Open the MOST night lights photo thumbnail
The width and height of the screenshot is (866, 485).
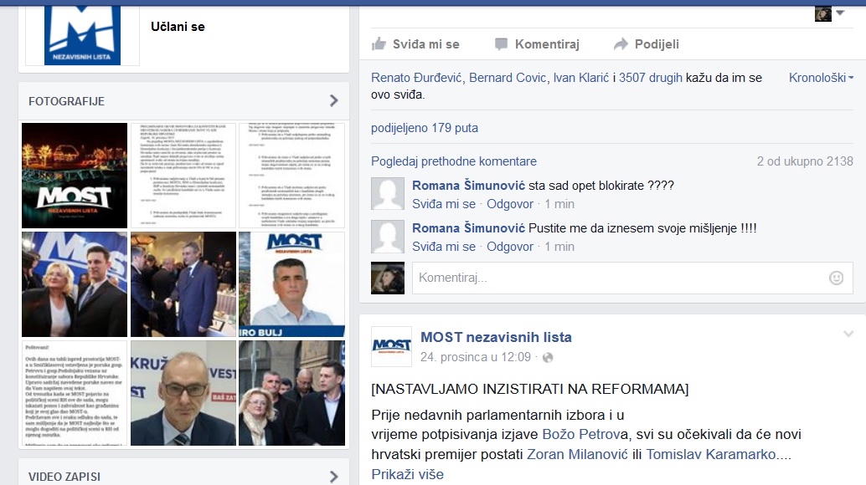tap(75, 176)
